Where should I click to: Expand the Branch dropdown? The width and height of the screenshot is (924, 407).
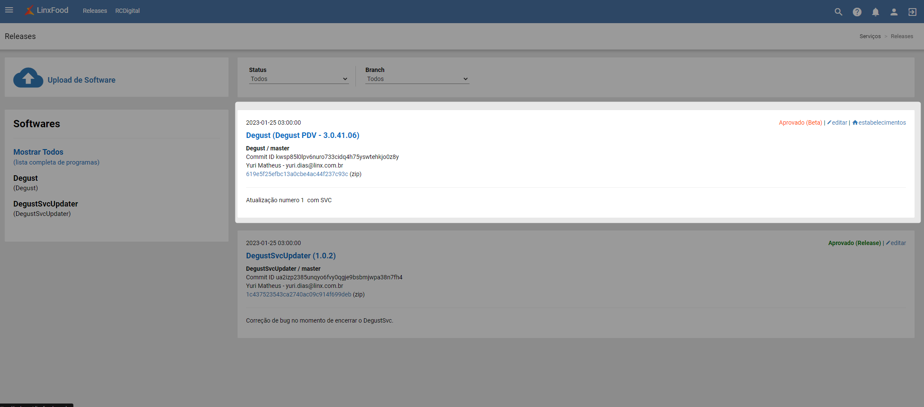point(417,79)
